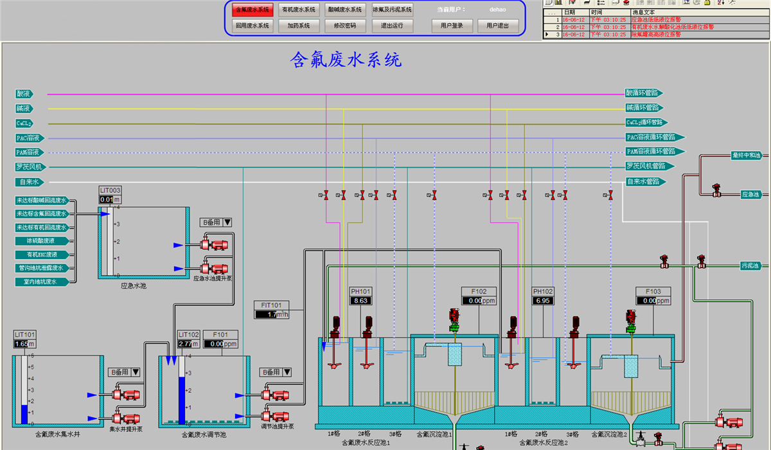The image size is (771, 450).
Task: Click the mixer motor in 反应池1 1#格
Action: click(334, 324)
